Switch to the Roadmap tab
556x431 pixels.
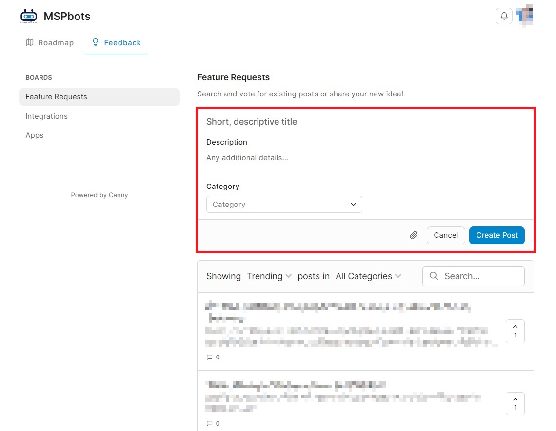pos(50,43)
